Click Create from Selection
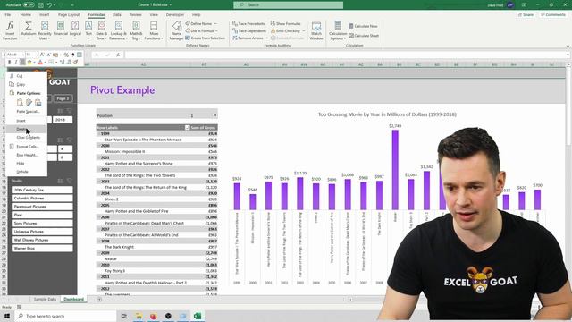This screenshot has width=572, height=322. (205, 38)
